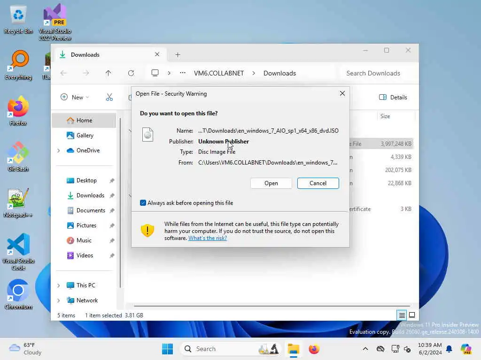Switch to details list view icon in status bar
481x360 pixels.
(402, 315)
